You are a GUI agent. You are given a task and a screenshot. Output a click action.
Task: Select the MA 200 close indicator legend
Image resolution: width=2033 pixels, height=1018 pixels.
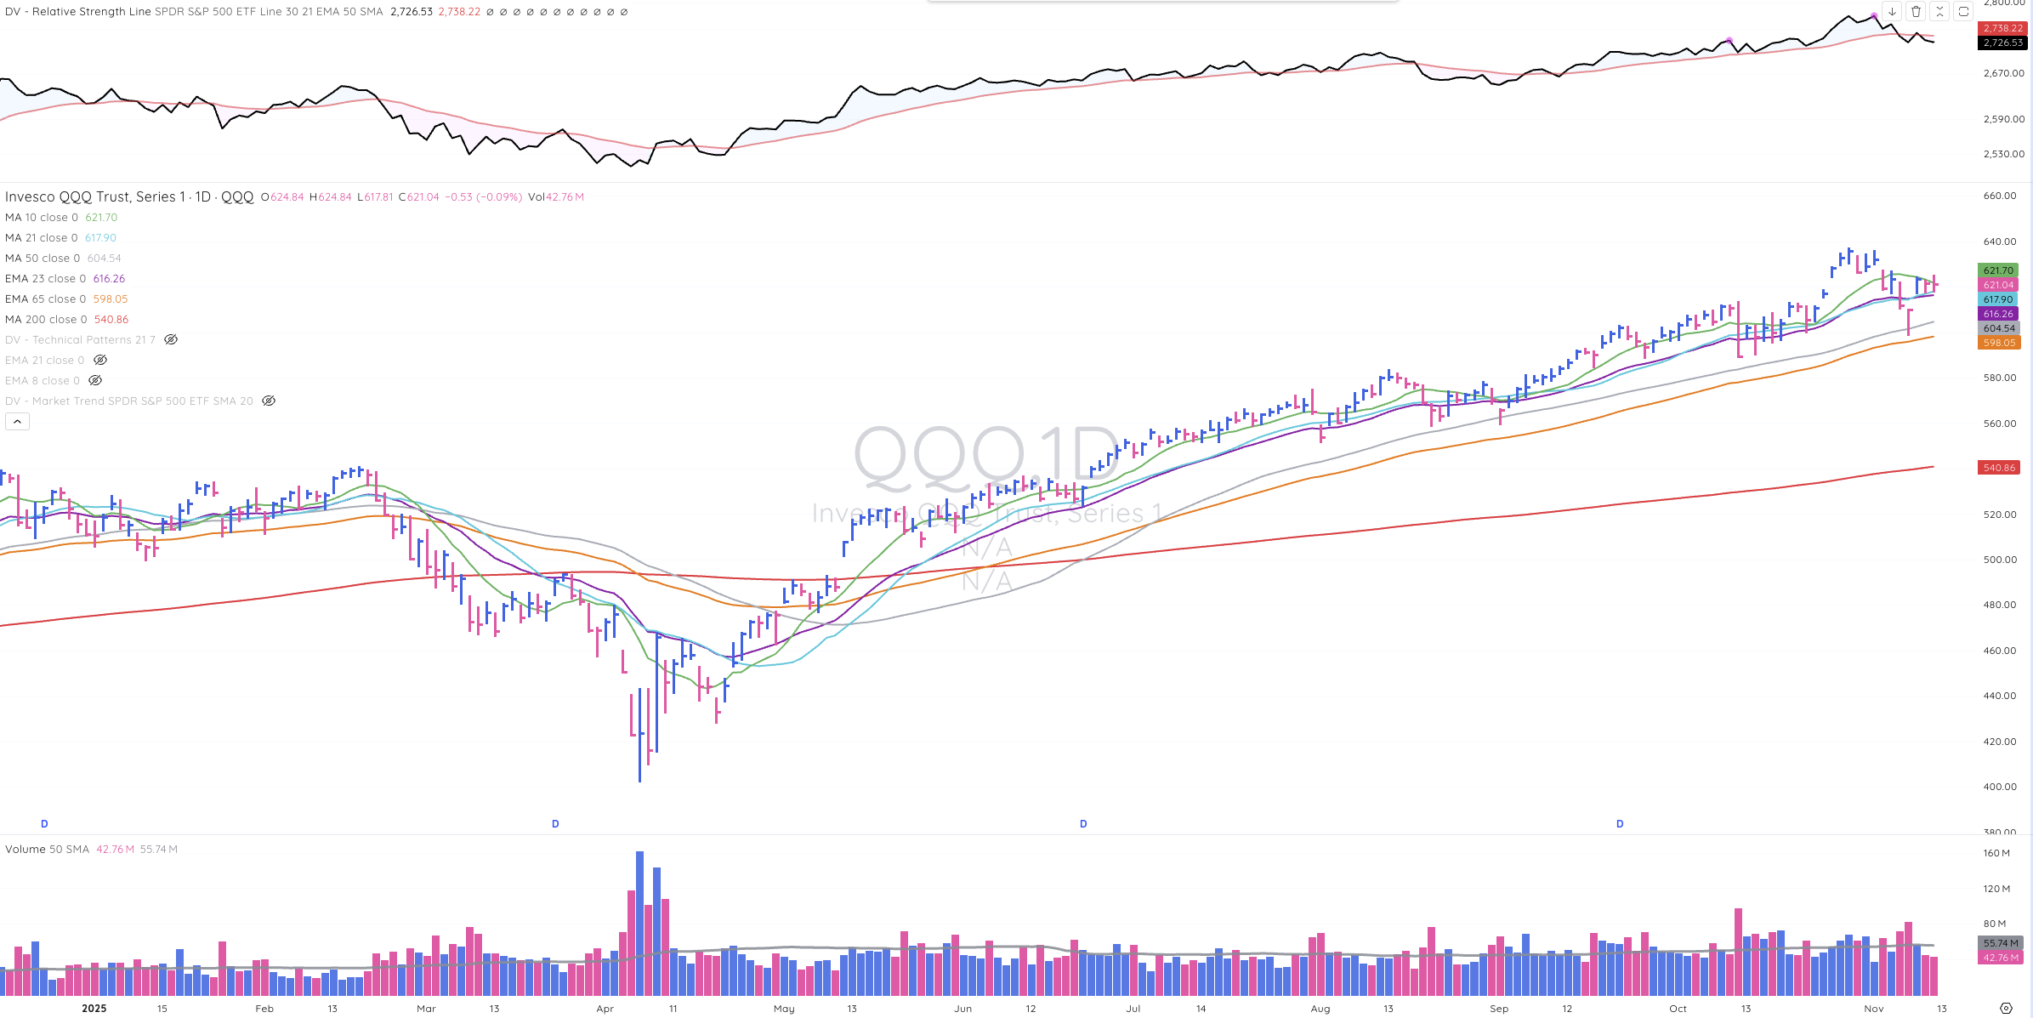pyautogui.click(x=46, y=319)
